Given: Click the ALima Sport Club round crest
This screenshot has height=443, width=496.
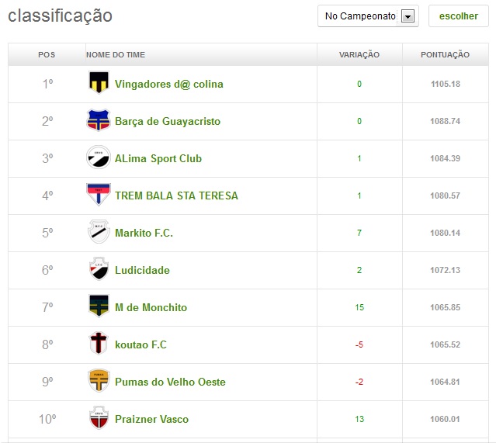Looking at the screenshot, I should (x=99, y=158).
